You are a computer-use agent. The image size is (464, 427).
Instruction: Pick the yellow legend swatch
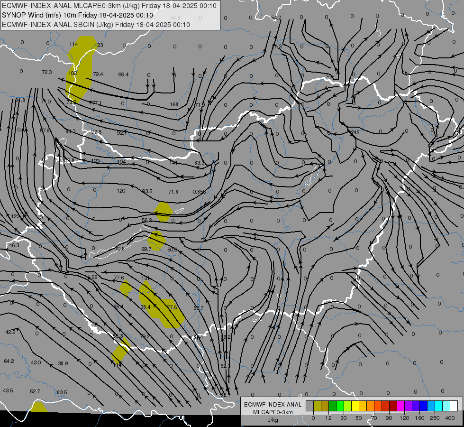coord(355,406)
